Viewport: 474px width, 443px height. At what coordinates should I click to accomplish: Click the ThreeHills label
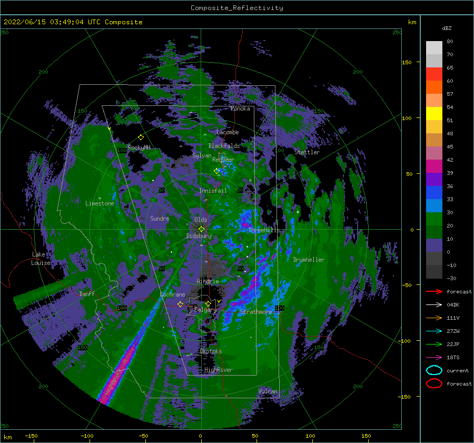point(264,230)
